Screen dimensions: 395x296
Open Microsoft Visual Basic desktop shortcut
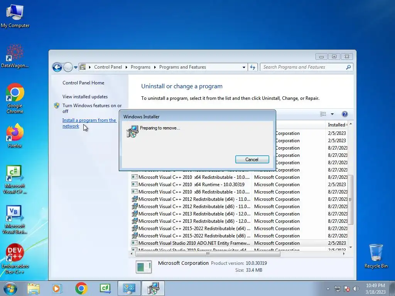15,219
